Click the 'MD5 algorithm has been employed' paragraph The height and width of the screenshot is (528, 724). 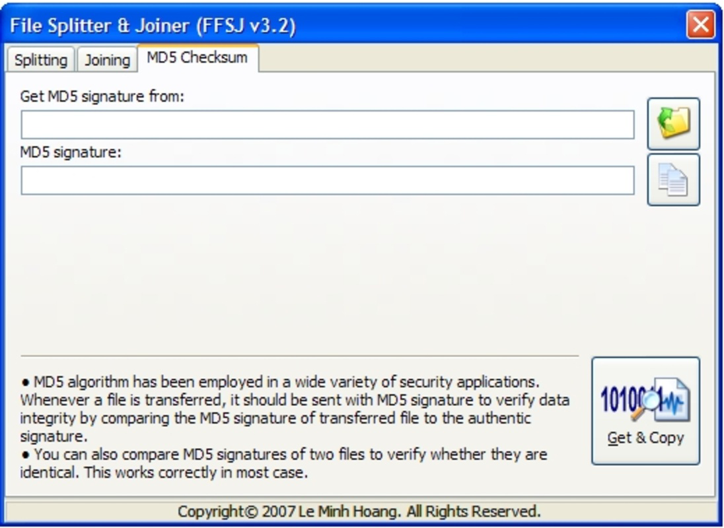[x=295, y=409]
